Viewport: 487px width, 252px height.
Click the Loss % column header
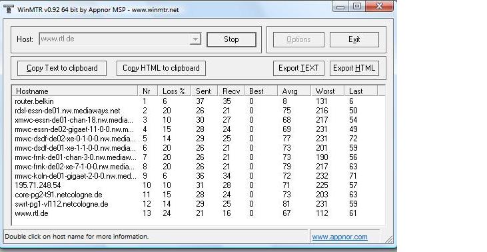(x=175, y=91)
